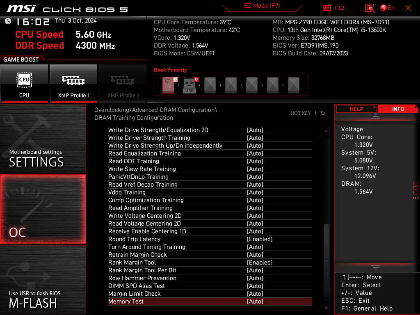Open the INFO tab

click(398, 109)
